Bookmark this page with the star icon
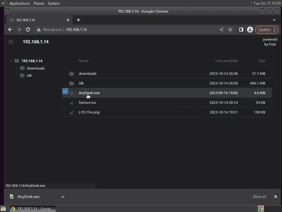Screen dimensions: 282x212 230,30
